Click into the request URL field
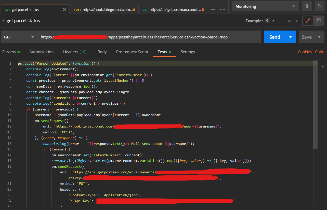327x210 pixels. [x=149, y=37]
